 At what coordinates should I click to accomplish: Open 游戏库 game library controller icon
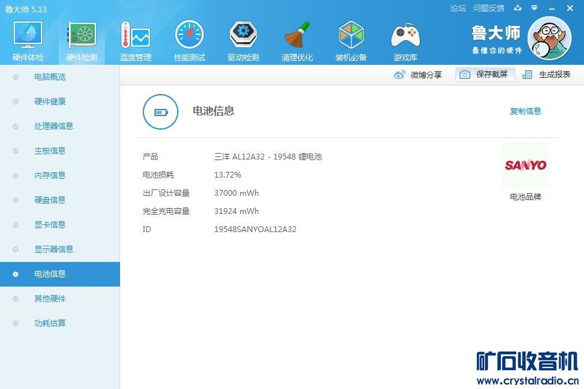pyautogui.click(x=405, y=35)
